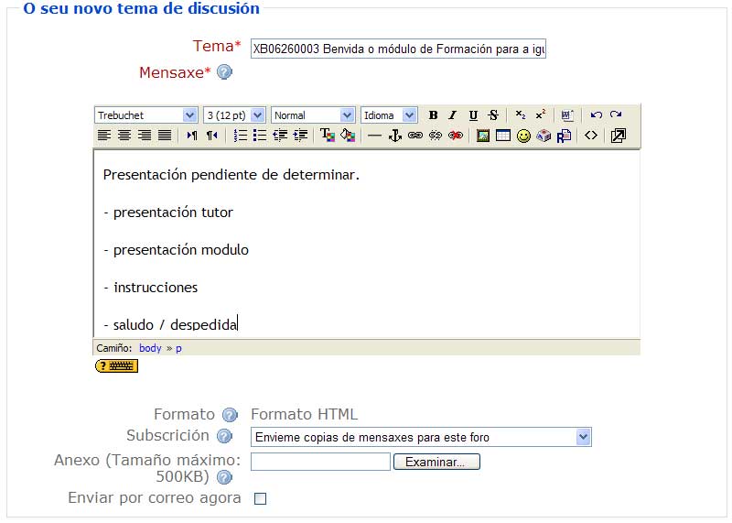Insert a table into the message
This screenshot has height=523, width=732.
tap(503, 136)
